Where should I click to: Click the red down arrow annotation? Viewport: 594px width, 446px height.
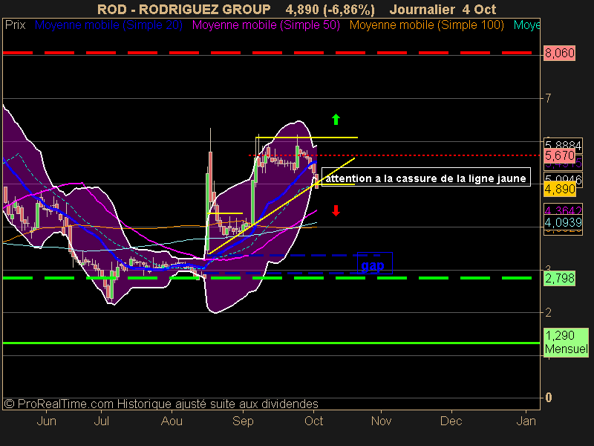click(336, 210)
